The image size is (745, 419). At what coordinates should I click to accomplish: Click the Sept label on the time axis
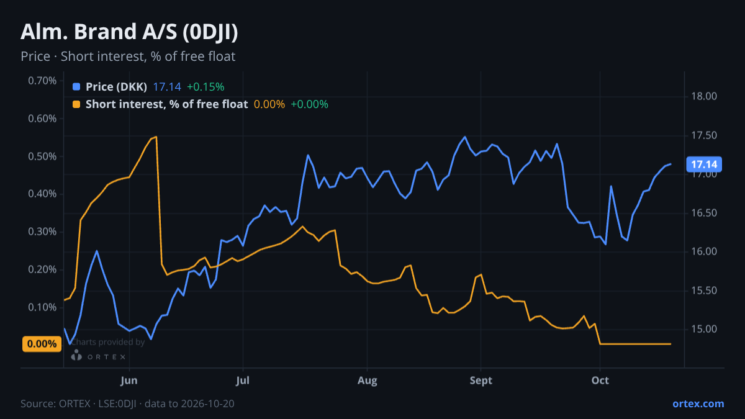481,380
